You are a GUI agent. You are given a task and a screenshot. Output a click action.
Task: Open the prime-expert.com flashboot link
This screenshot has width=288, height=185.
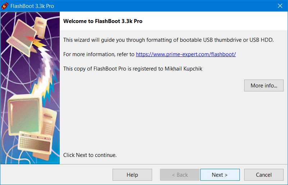click(x=186, y=54)
